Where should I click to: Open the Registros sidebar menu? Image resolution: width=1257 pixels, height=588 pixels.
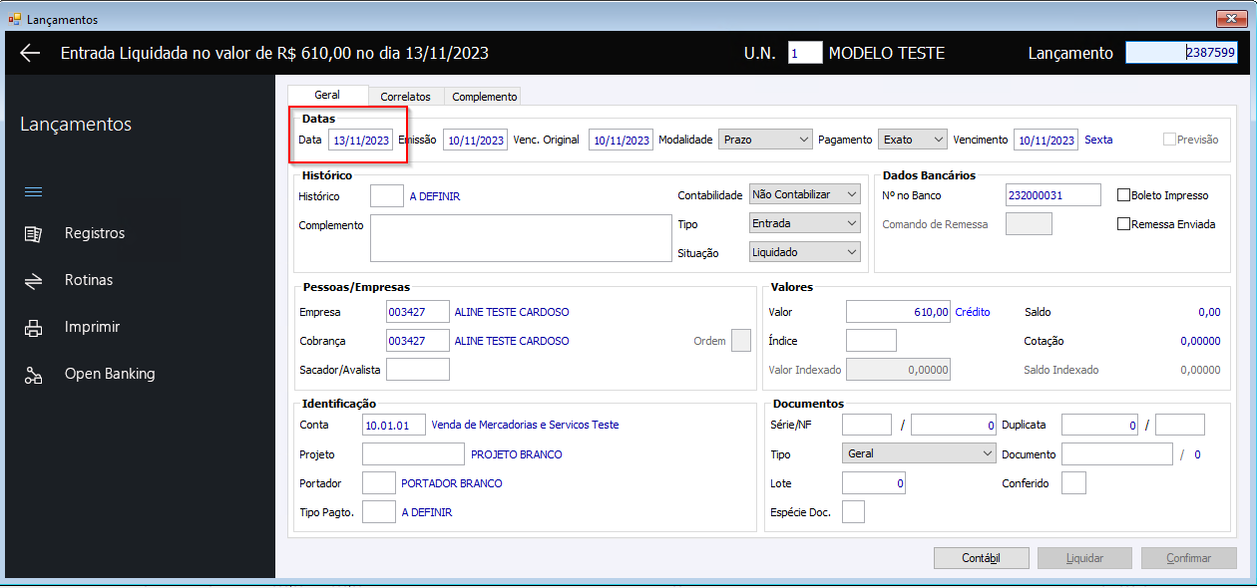tap(95, 233)
